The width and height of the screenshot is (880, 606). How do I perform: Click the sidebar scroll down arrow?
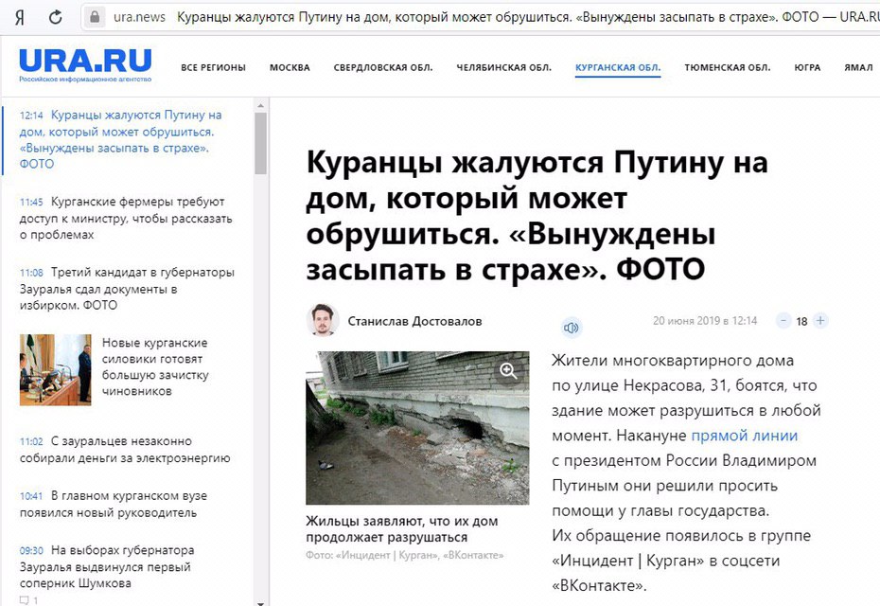(x=260, y=602)
